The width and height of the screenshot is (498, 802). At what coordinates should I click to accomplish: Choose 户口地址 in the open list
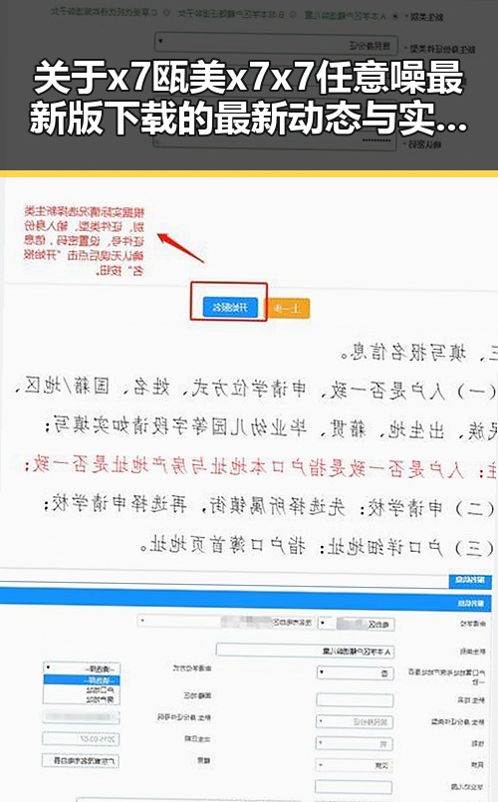coord(82,690)
